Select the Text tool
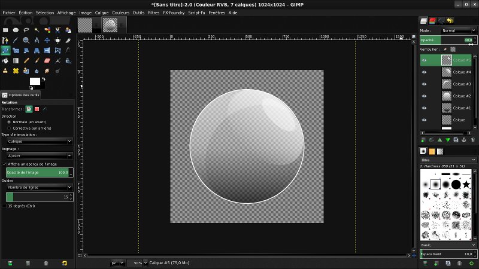This screenshot has height=269, width=479. [68, 50]
